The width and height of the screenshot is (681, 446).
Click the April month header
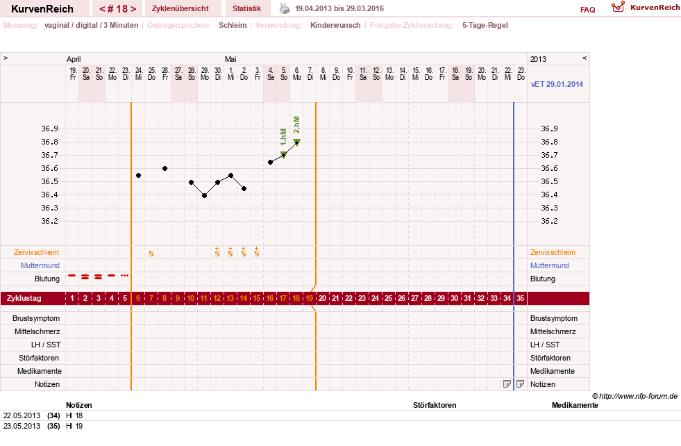(x=74, y=59)
